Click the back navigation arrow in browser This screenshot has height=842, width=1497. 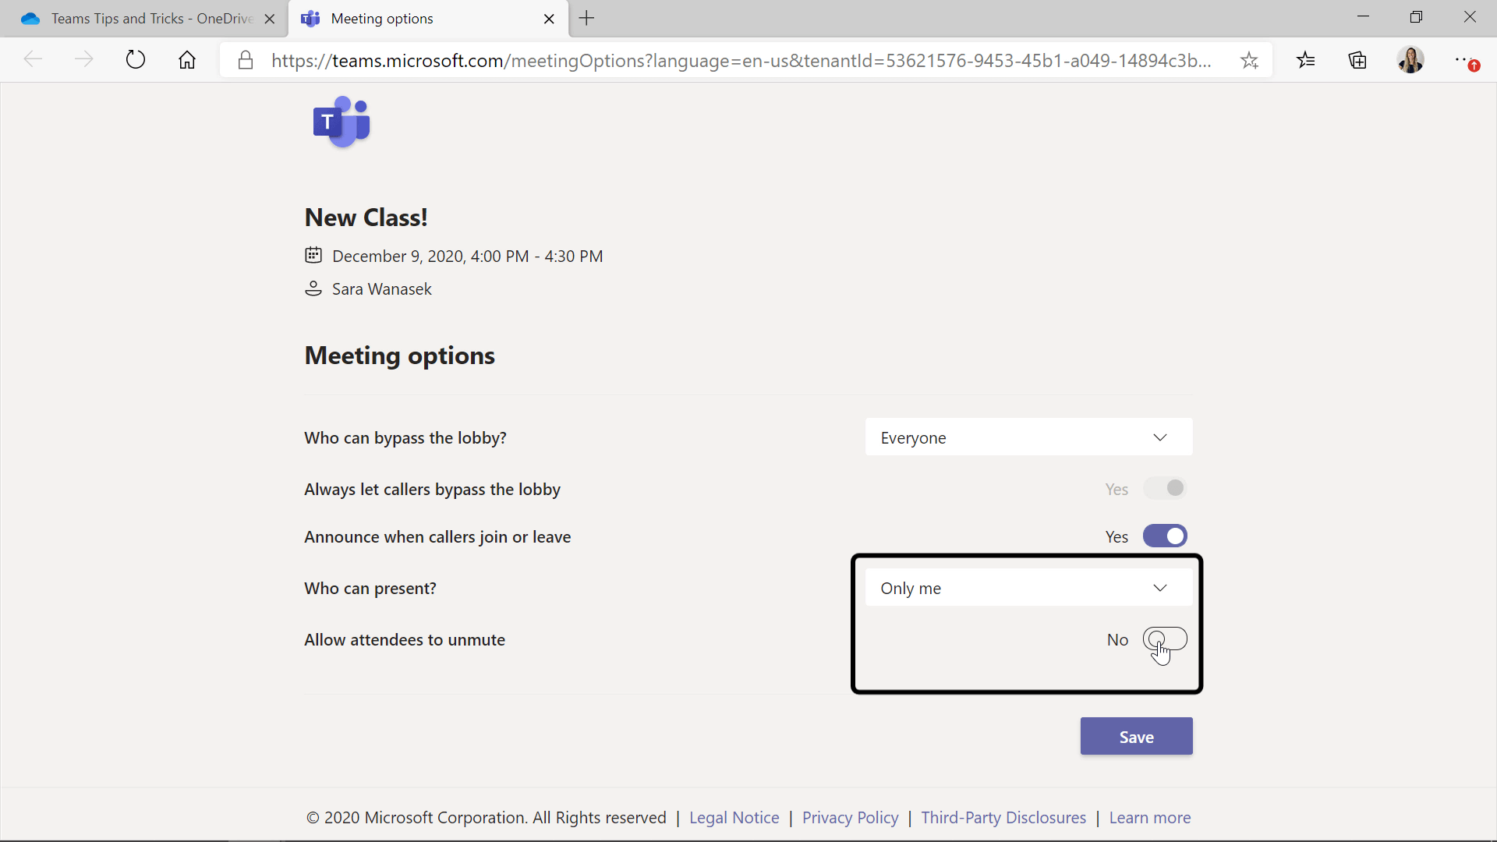click(x=32, y=58)
